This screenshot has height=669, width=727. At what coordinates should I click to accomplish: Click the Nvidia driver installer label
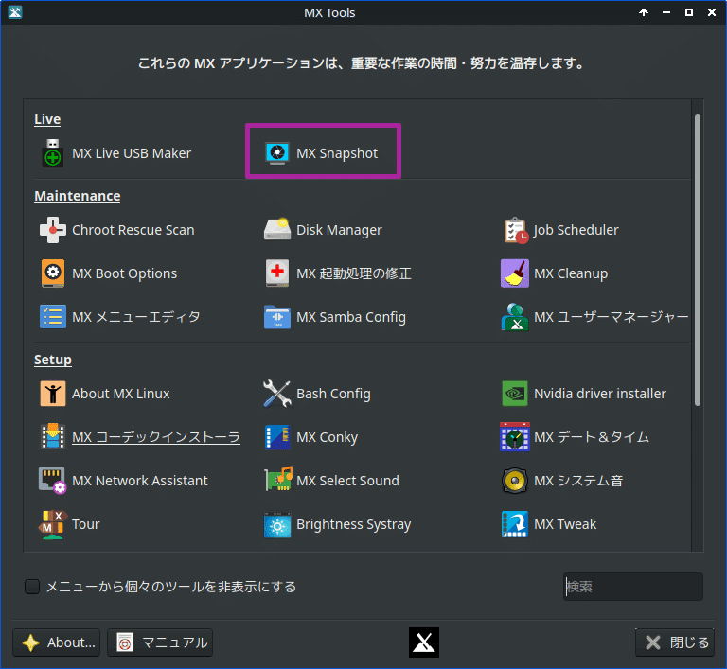pyautogui.click(x=600, y=394)
